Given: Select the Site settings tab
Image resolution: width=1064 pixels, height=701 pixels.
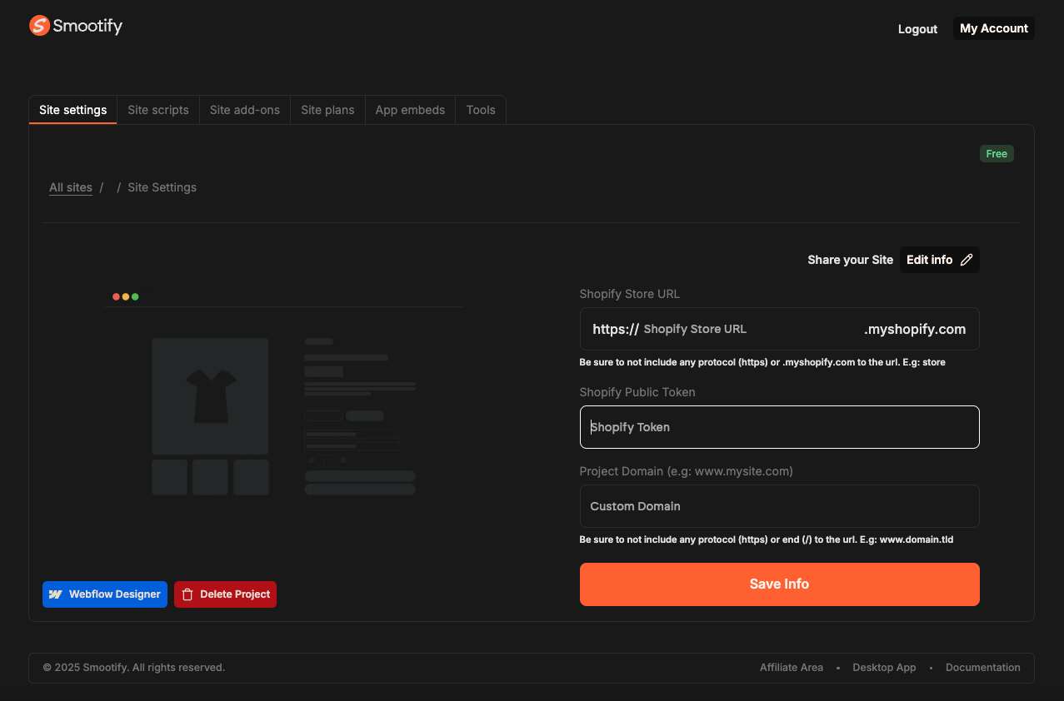Looking at the screenshot, I should click(73, 110).
